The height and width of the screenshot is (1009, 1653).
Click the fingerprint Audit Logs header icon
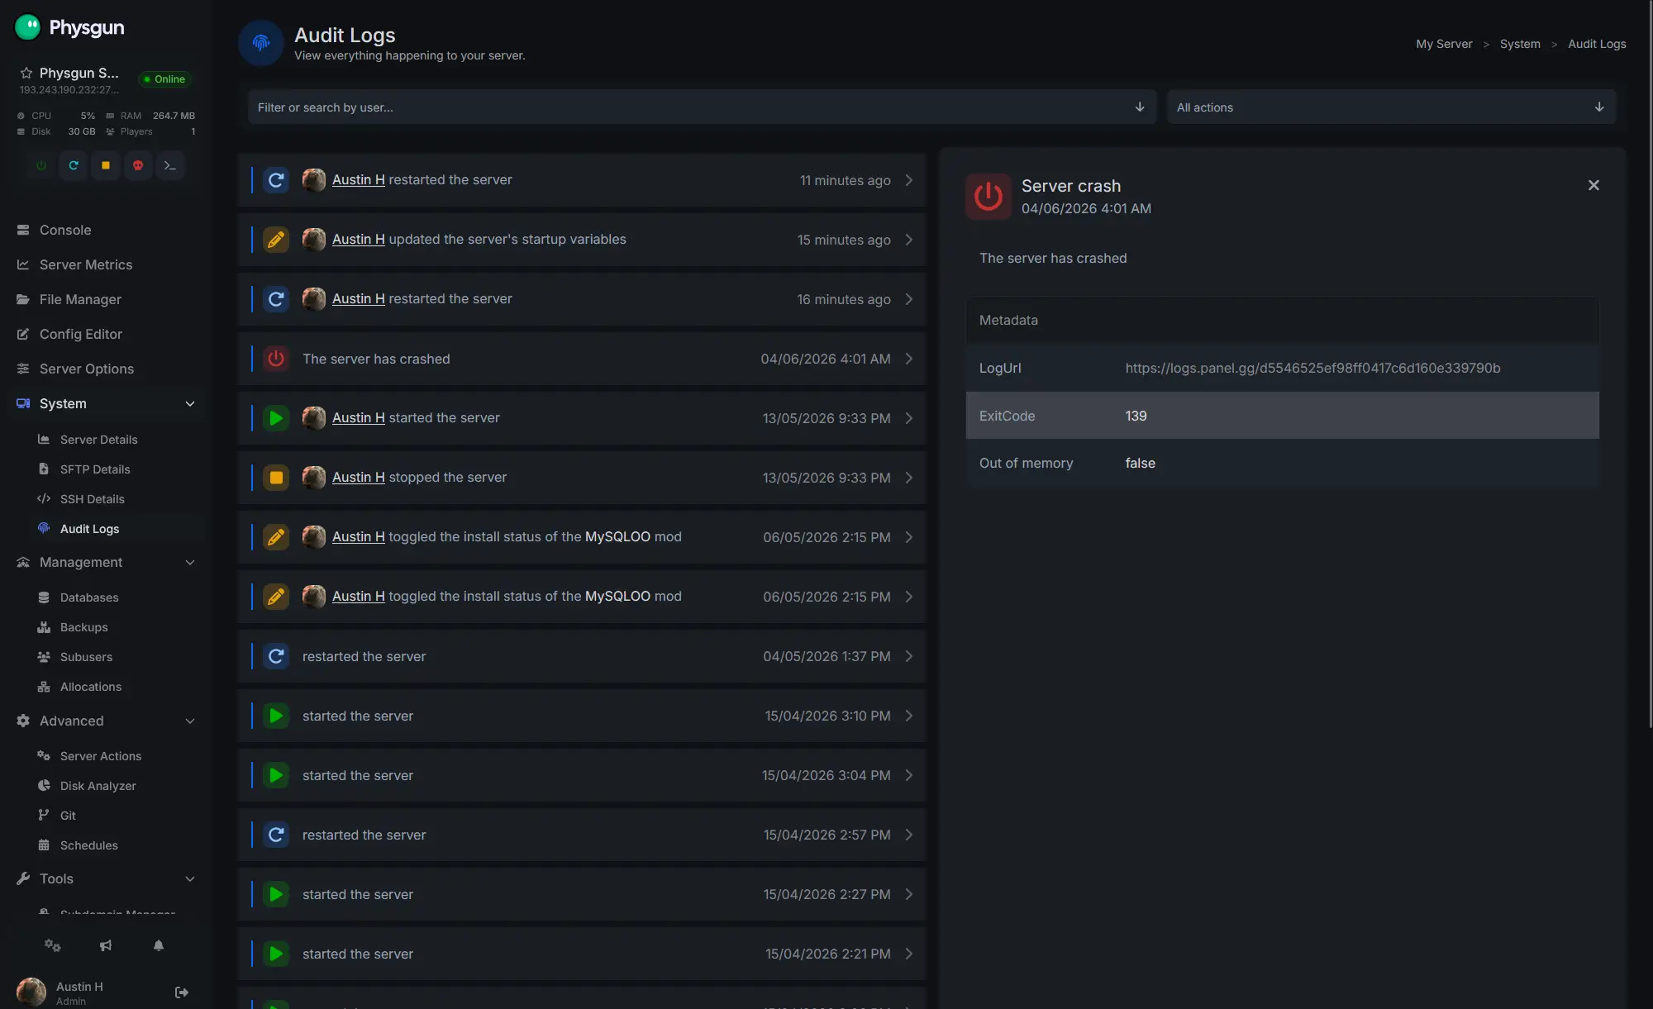(261, 43)
